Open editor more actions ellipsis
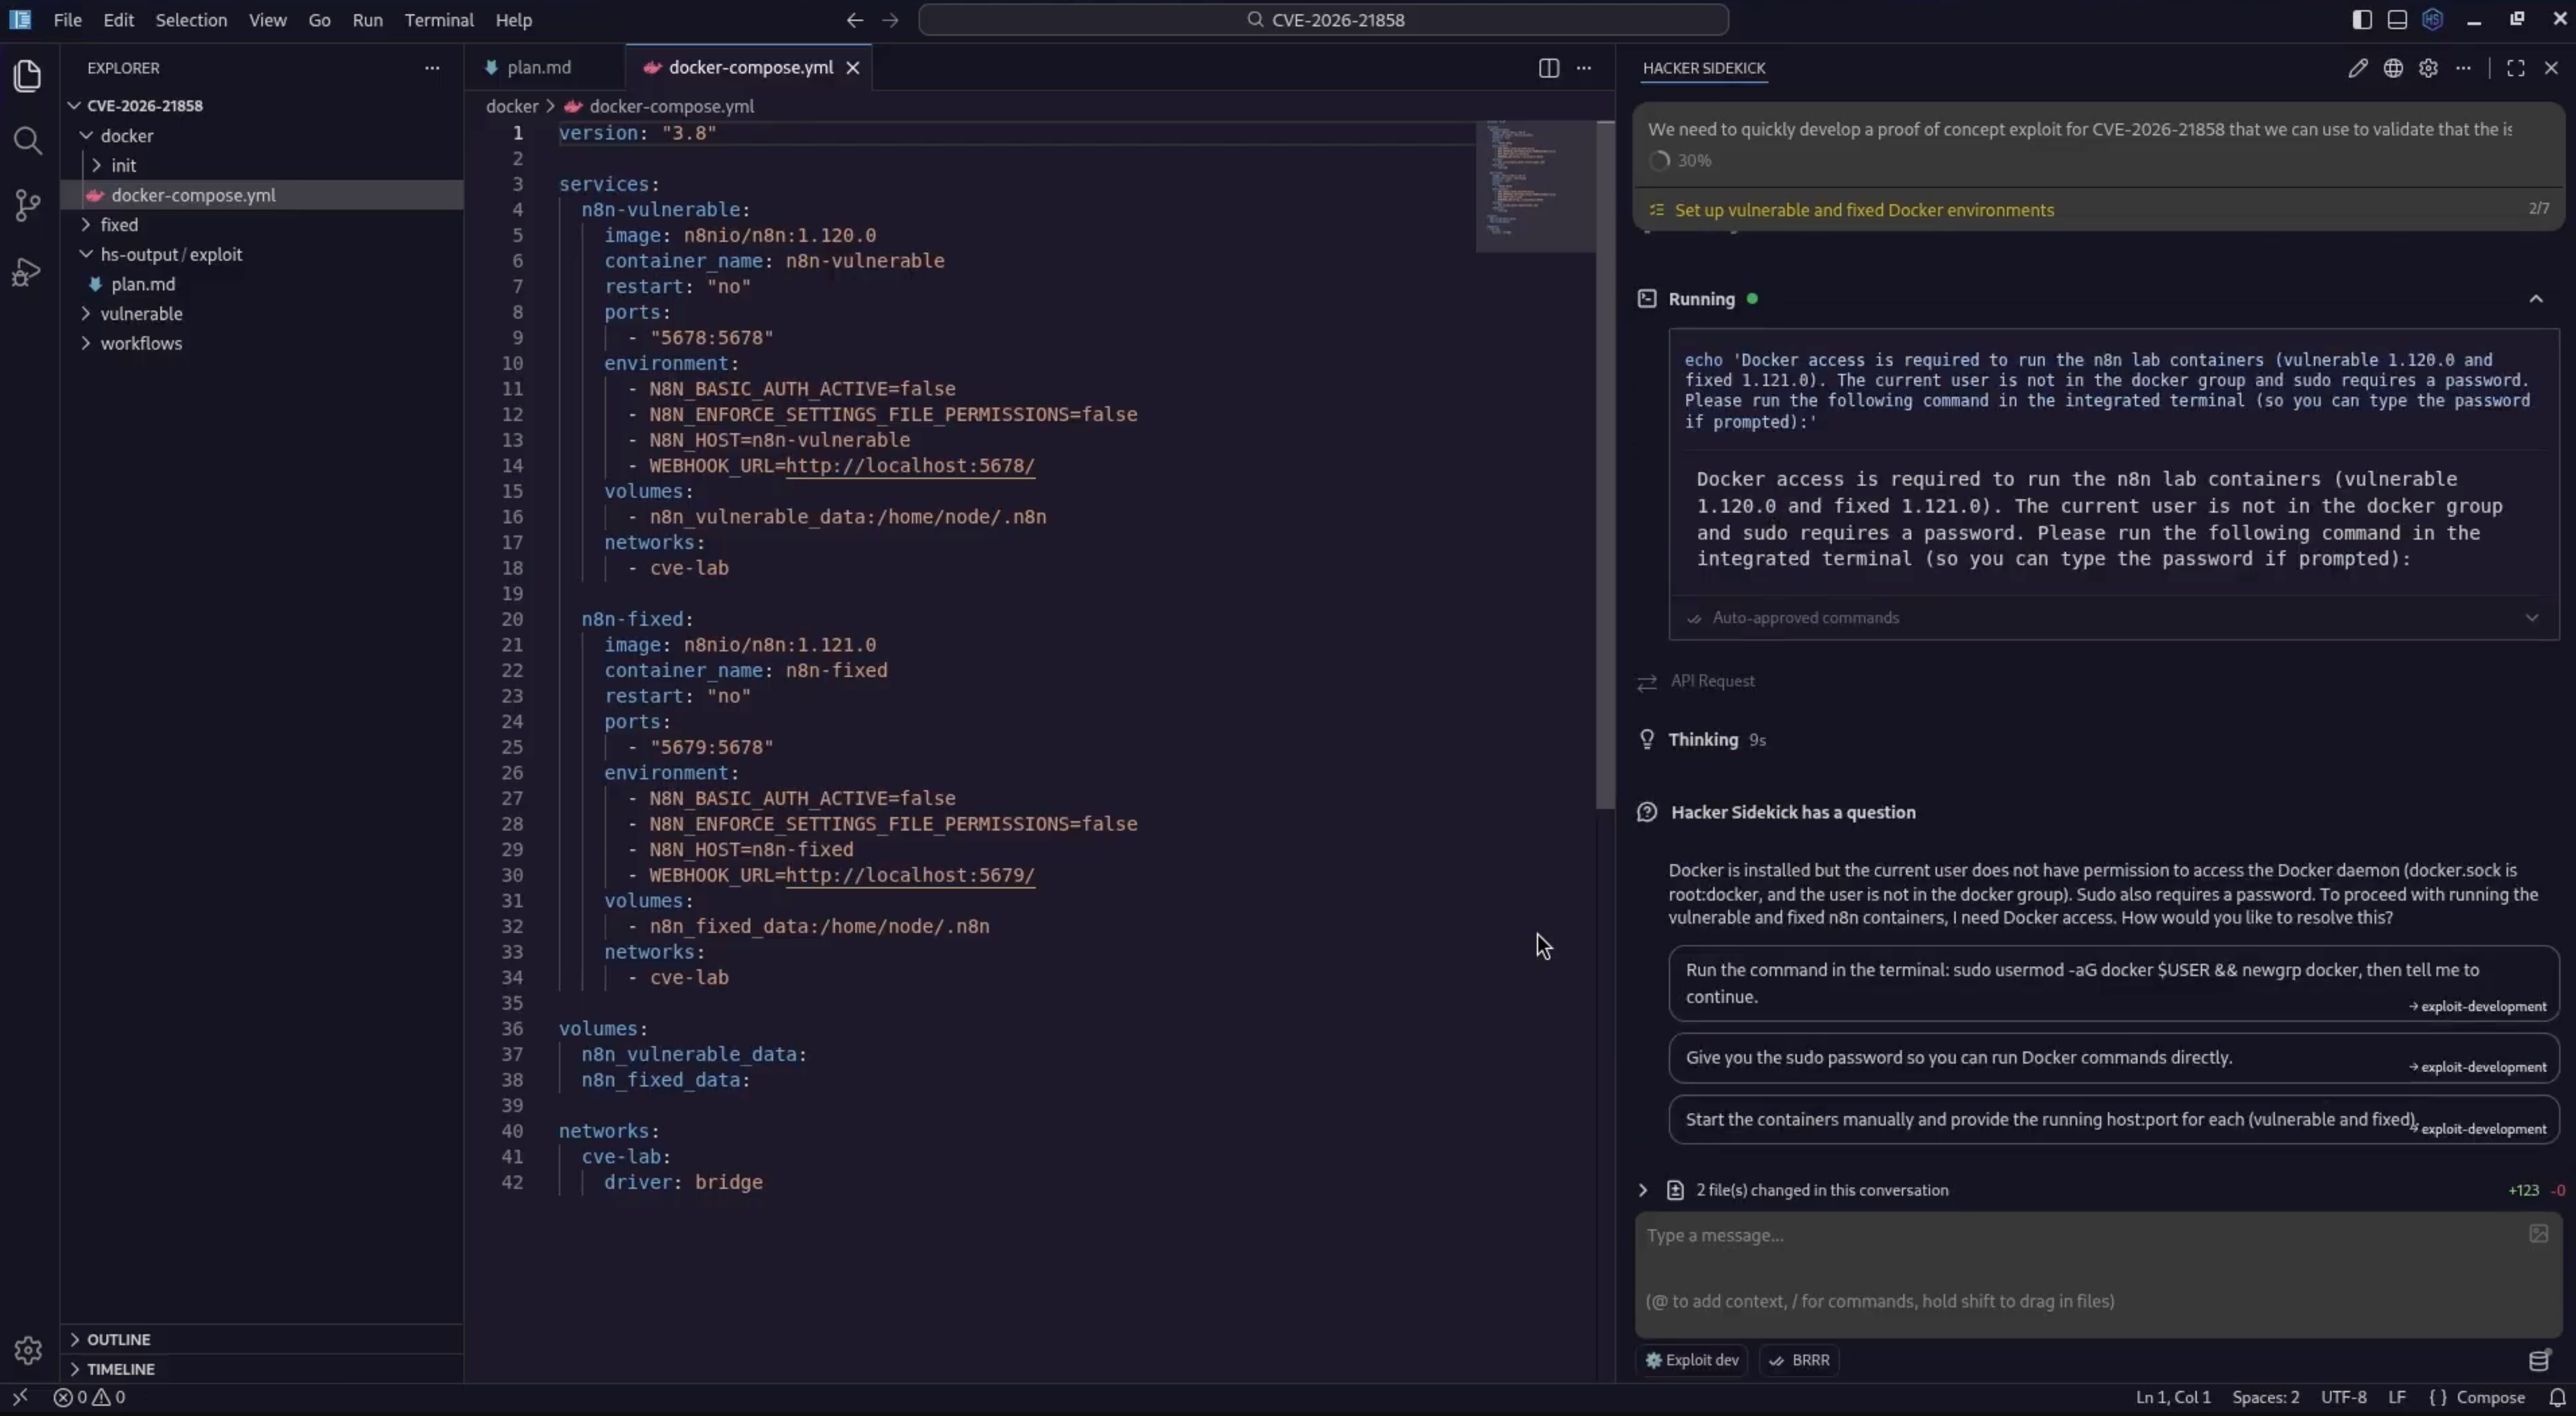Viewport: 2576px width, 1416px height. coord(1584,68)
